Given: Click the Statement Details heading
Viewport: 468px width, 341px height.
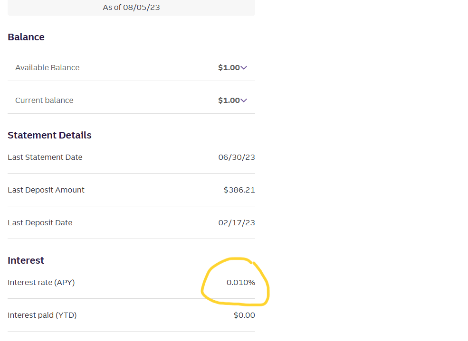Looking at the screenshot, I should (49, 135).
